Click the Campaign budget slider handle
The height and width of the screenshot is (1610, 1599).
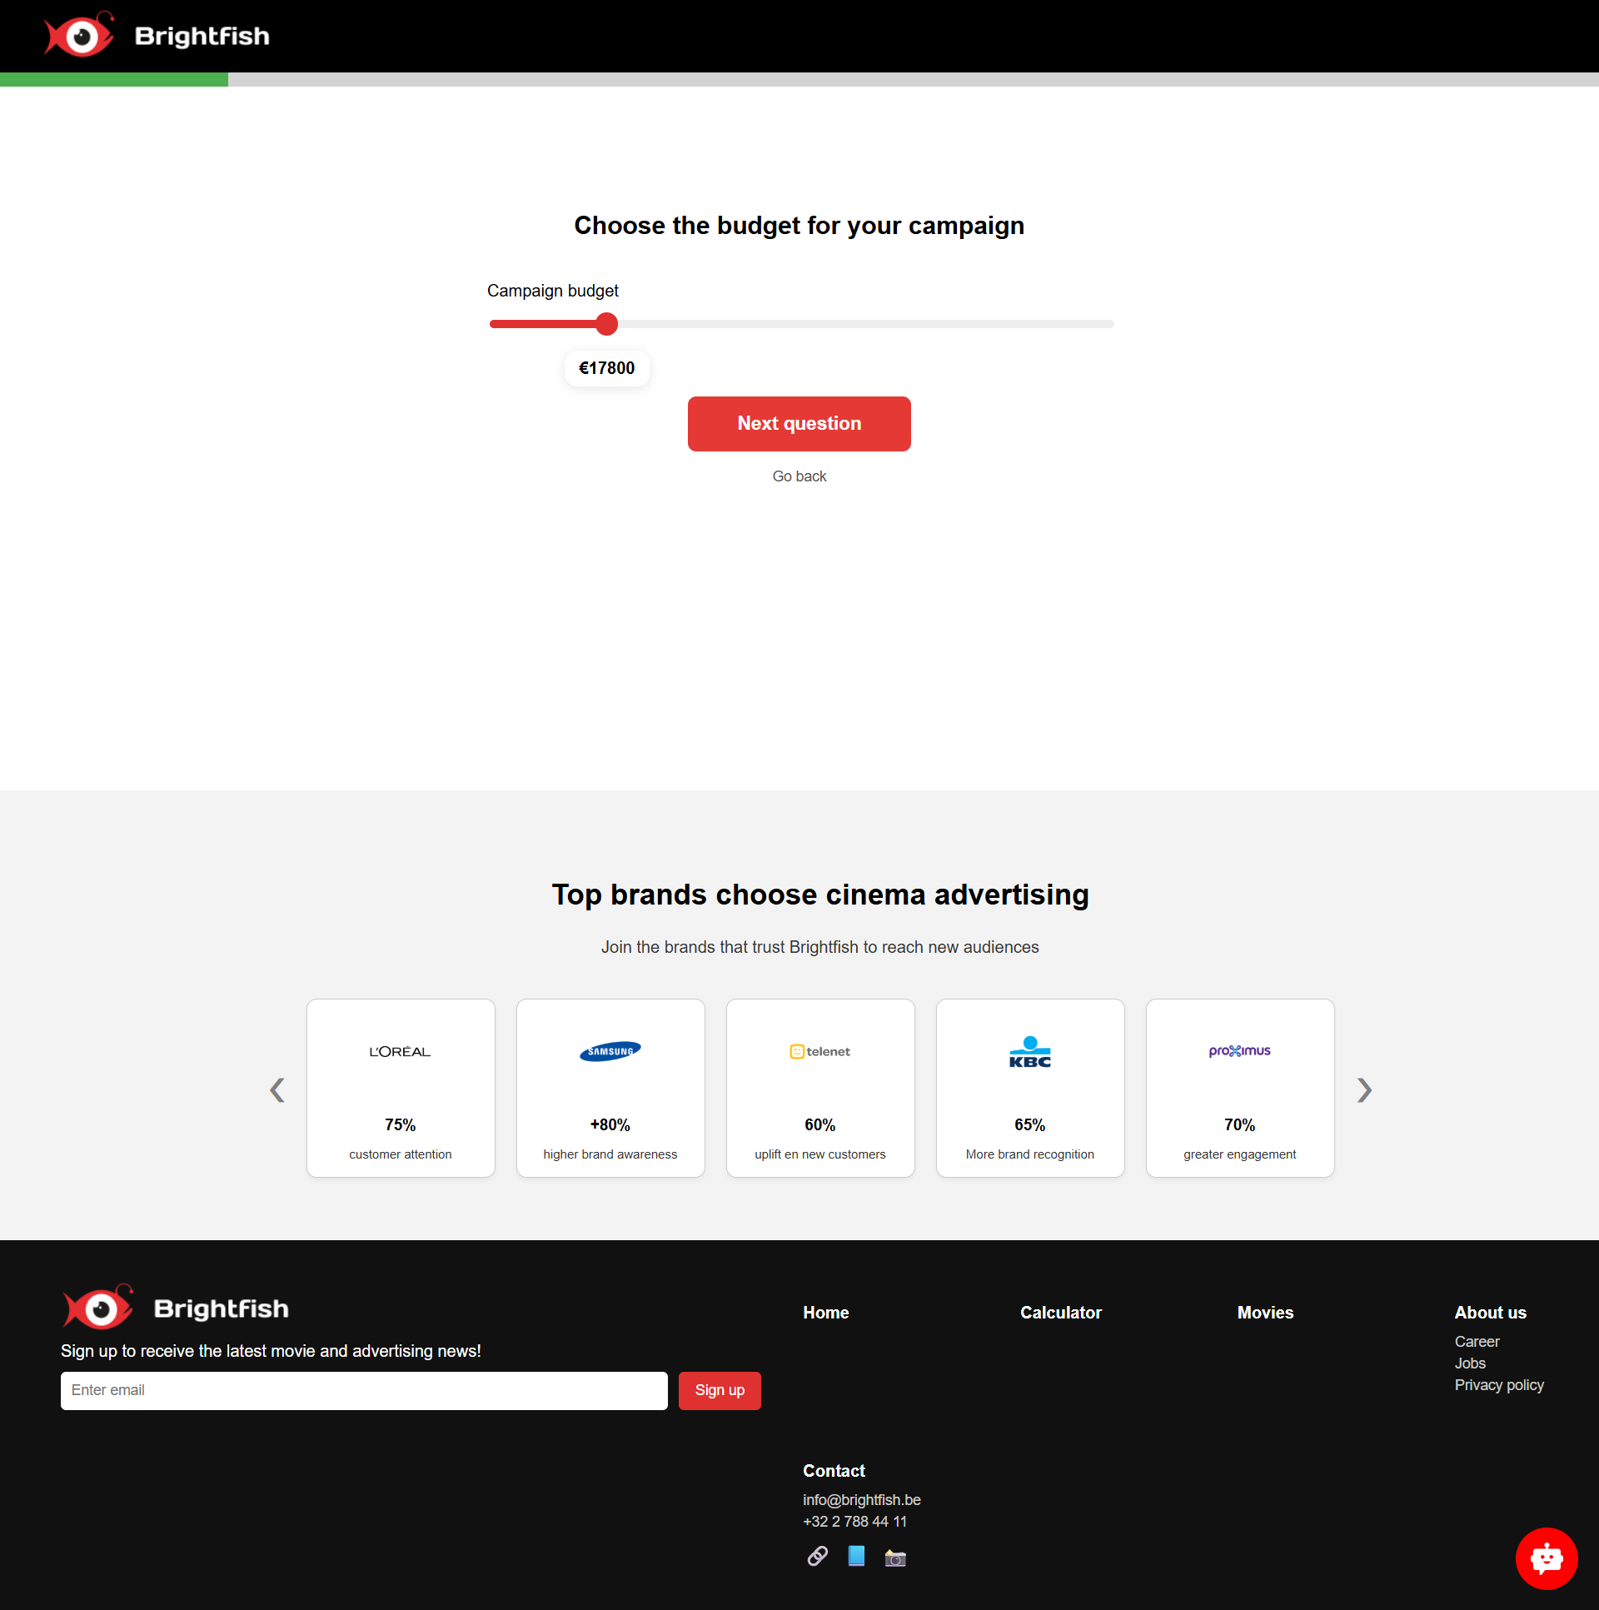[x=606, y=323]
